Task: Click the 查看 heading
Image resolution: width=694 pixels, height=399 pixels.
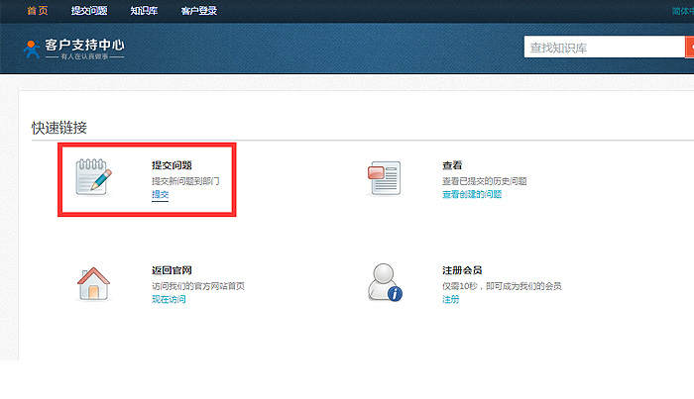Action: (x=452, y=165)
